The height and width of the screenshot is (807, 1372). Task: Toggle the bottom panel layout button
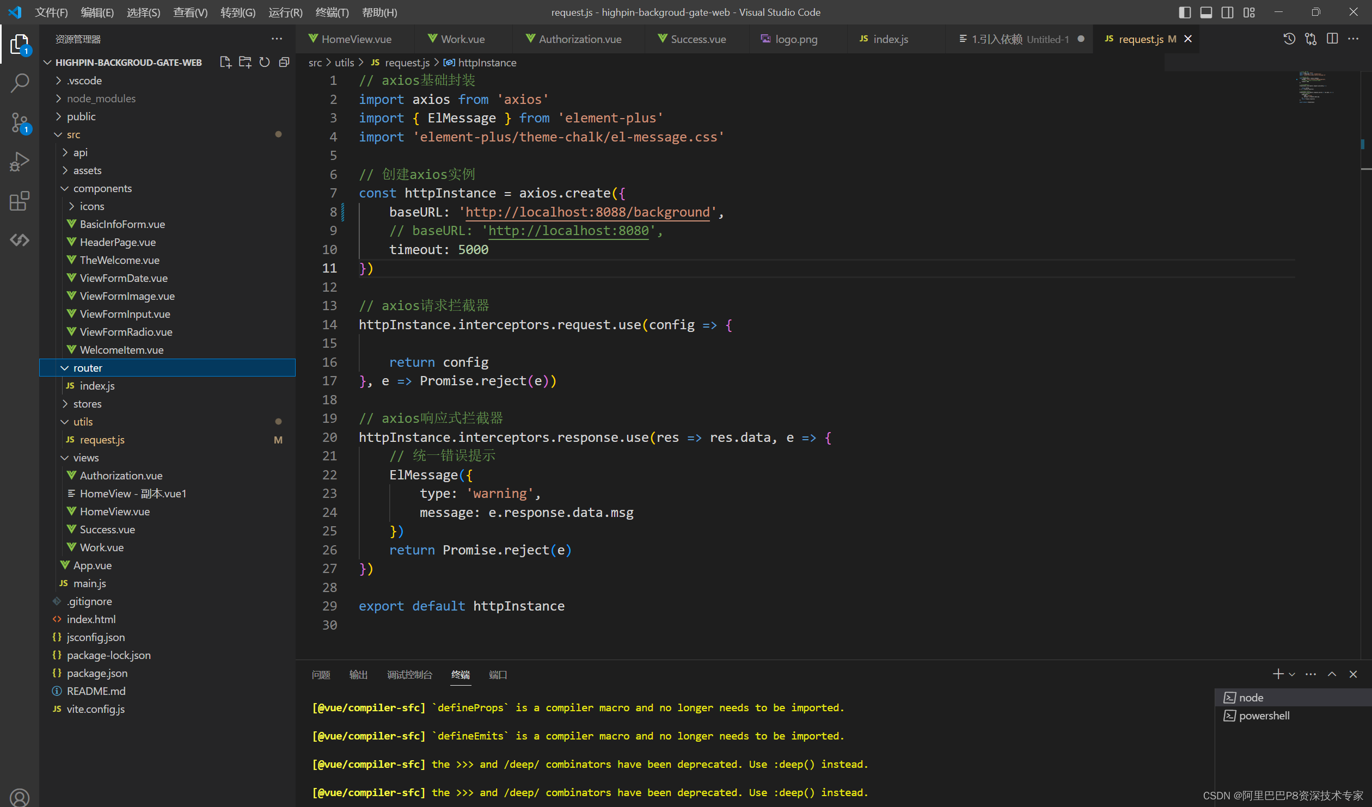[1206, 13]
